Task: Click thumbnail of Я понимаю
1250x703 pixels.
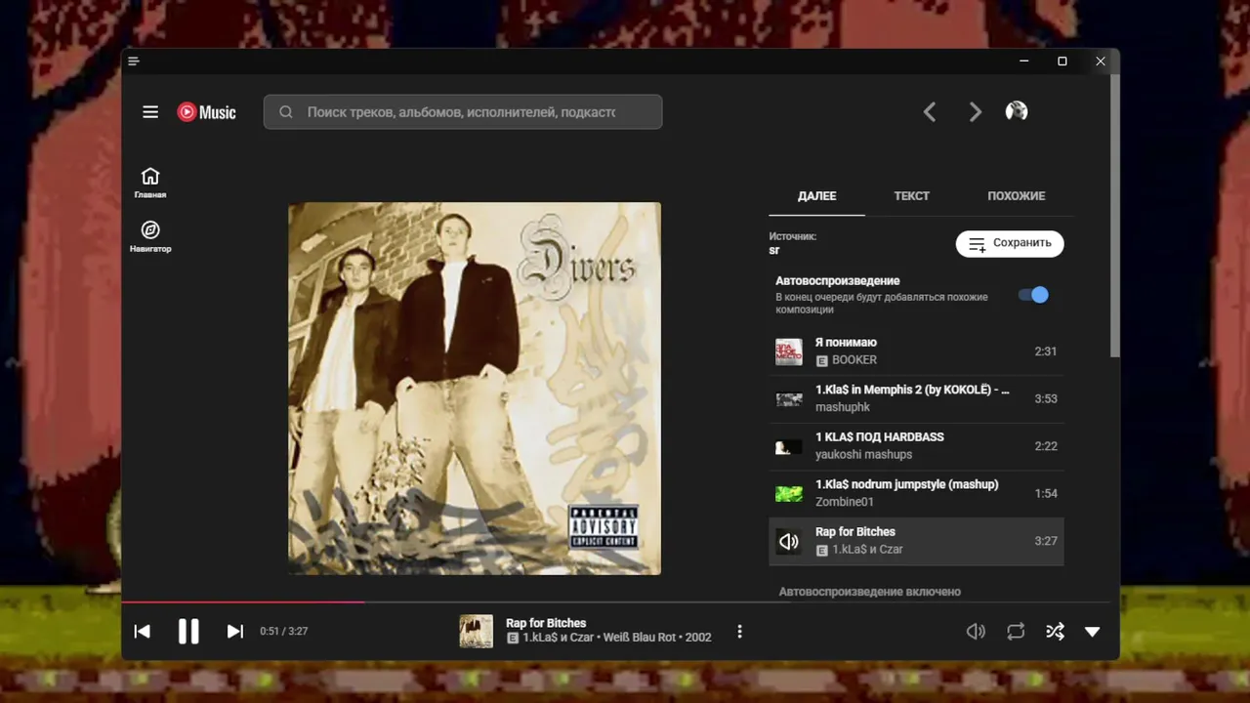Action: coord(789,351)
